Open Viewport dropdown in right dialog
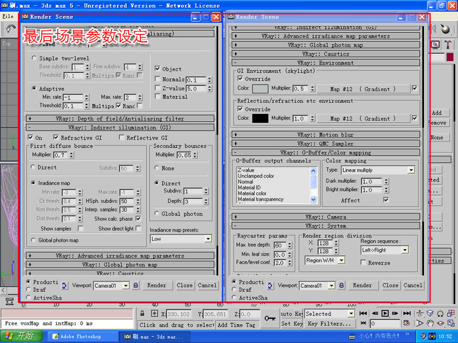The height and width of the screenshot is (343, 458). (331, 286)
